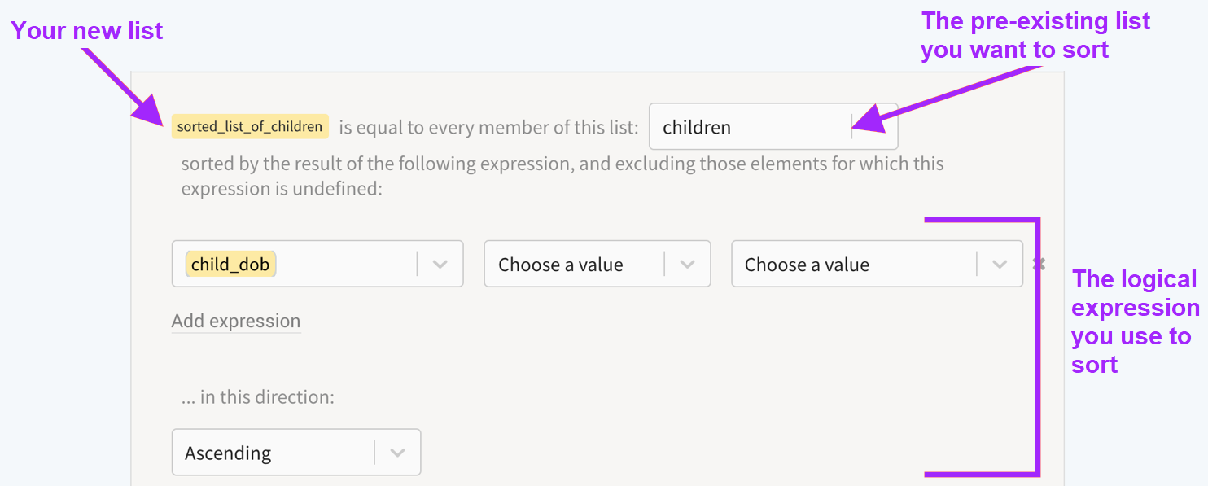Click the Add expression link
This screenshot has width=1208, height=486.
(236, 321)
